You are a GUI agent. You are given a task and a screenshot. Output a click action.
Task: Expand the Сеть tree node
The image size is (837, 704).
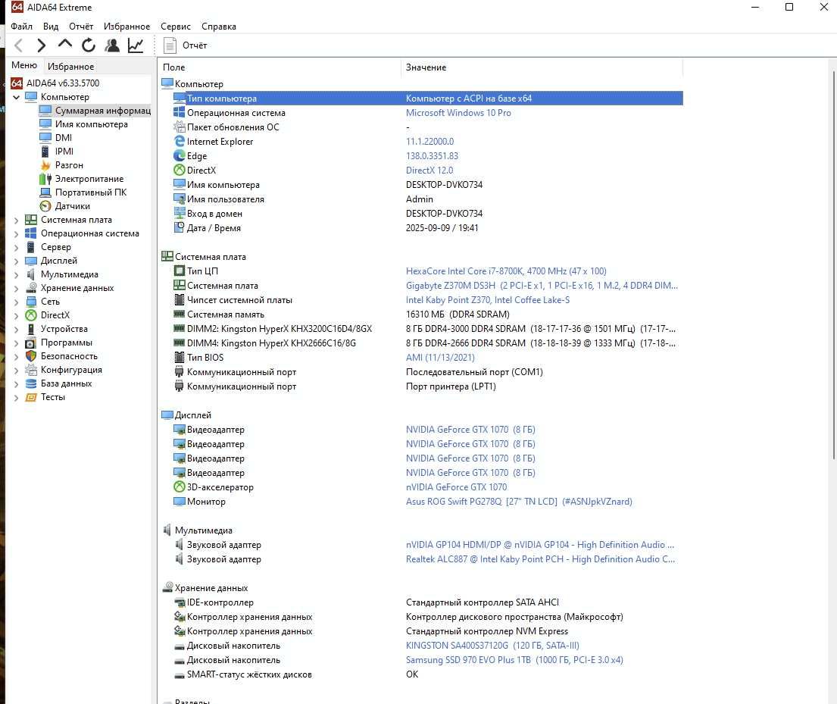click(x=16, y=302)
